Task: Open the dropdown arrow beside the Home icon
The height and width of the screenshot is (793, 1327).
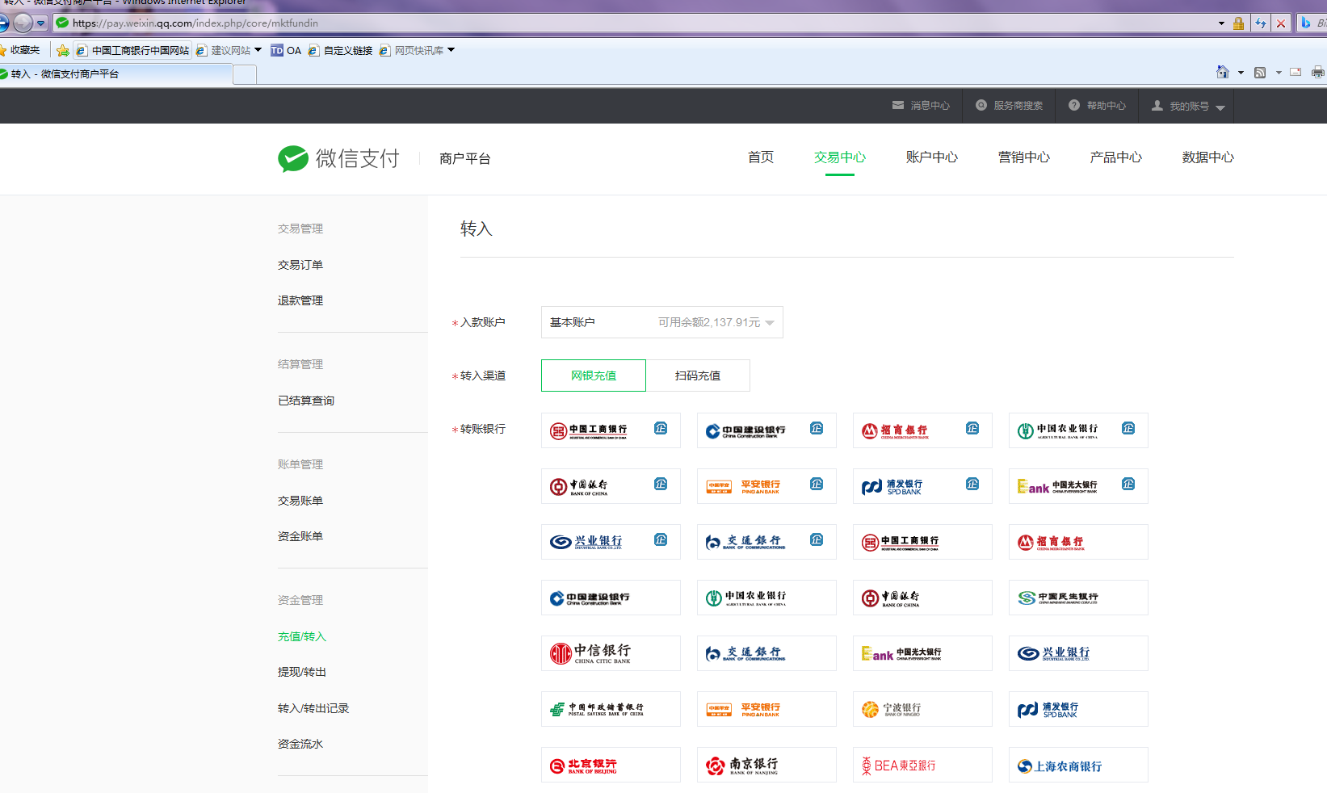Action: [1241, 73]
